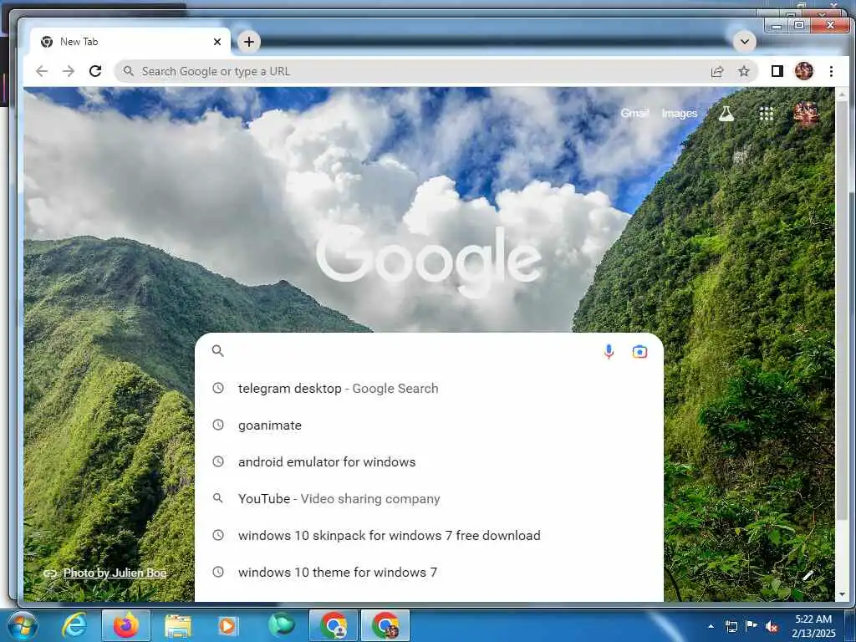856x642 pixels.
Task: Go back using the browser back arrow
Action: (42, 71)
